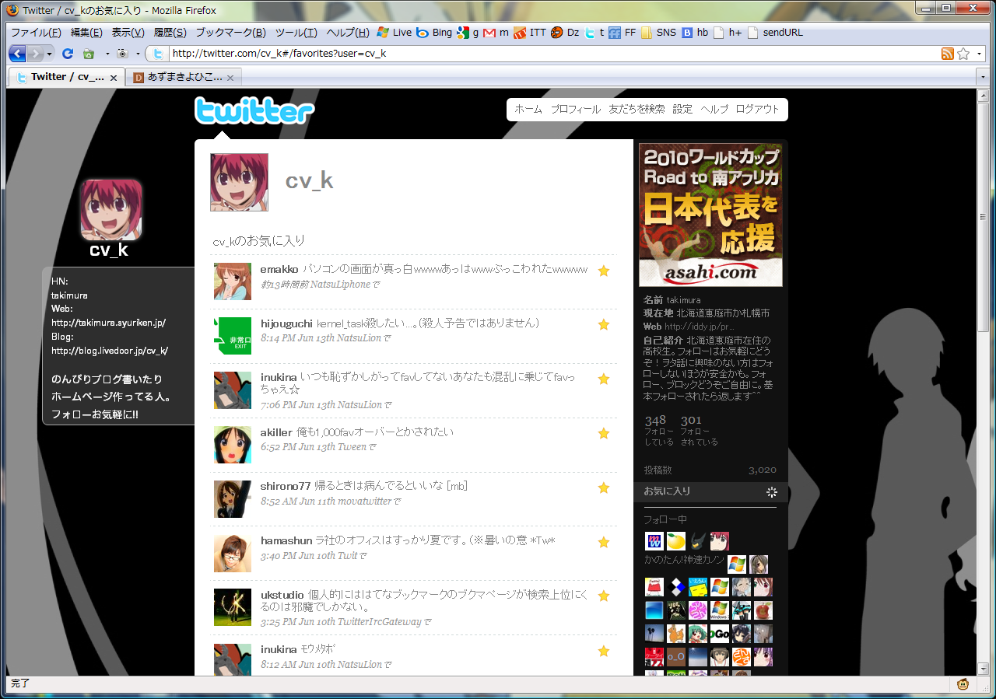Close the あずまきよひこ tab
This screenshot has height=699, width=996.
(230, 78)
